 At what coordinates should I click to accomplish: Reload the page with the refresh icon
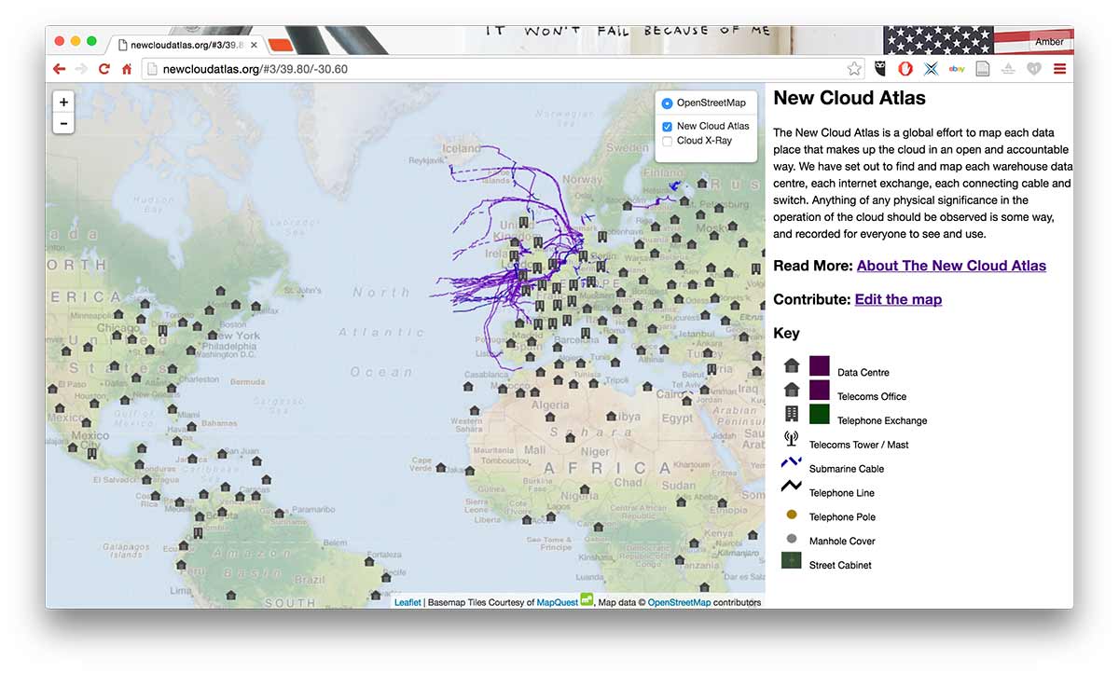click(104, 69)
